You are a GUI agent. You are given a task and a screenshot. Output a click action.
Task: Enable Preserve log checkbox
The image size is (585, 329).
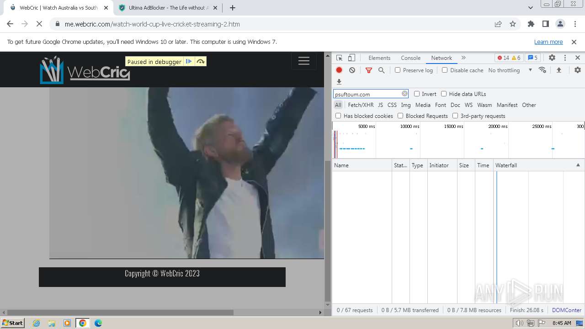pos(398,70)
